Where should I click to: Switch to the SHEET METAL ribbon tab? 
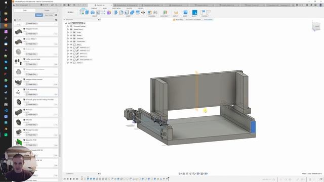pyautogui.click(x=116, y=9)
